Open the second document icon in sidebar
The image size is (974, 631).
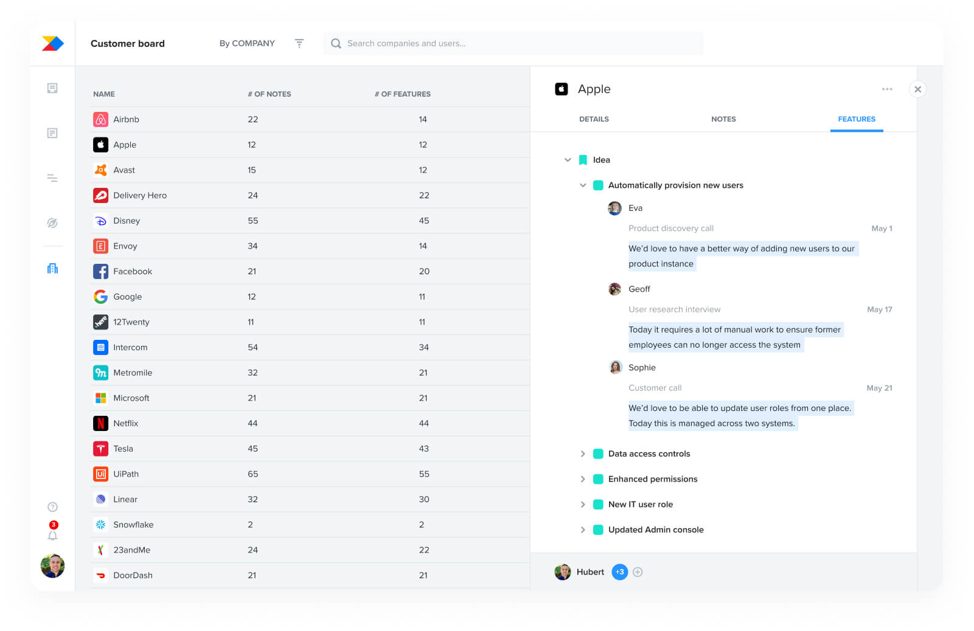coord(52,133)
